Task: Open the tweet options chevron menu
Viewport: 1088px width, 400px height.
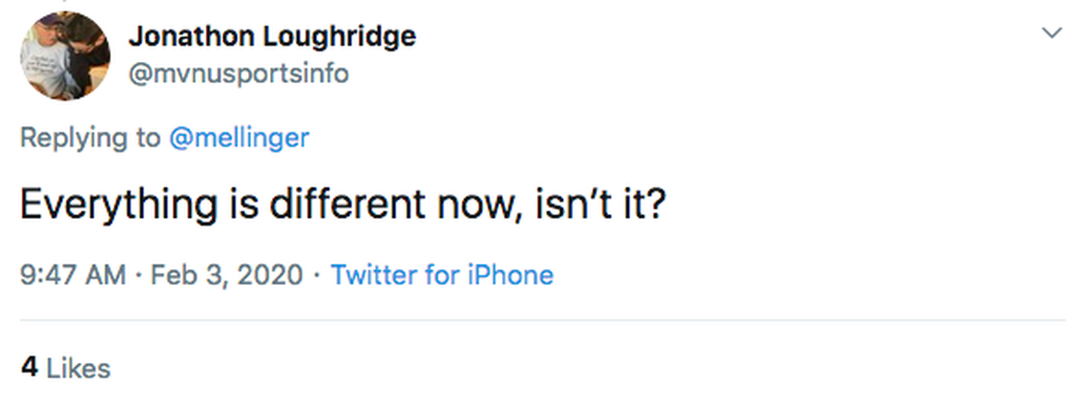Action: click(1052, 33)
